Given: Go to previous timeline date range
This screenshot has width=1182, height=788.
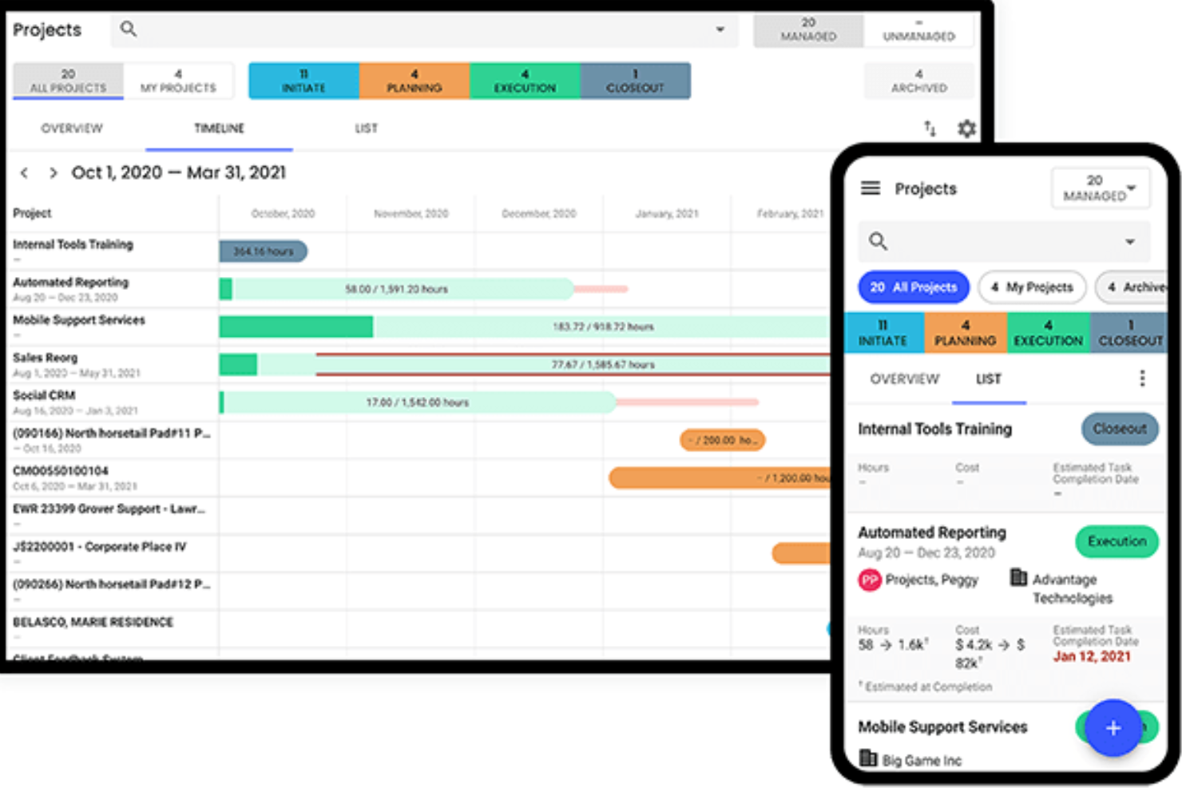Looking at the screenshot, I should (x=25, y=172).
